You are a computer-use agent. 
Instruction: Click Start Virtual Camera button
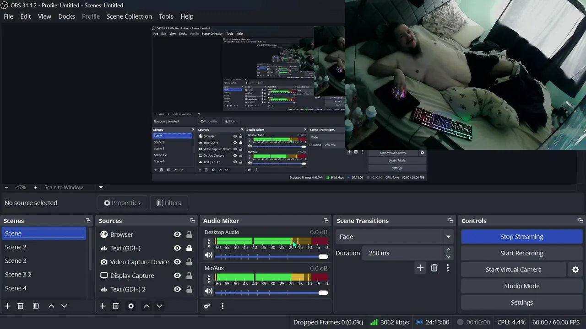[x=513, y=270]
